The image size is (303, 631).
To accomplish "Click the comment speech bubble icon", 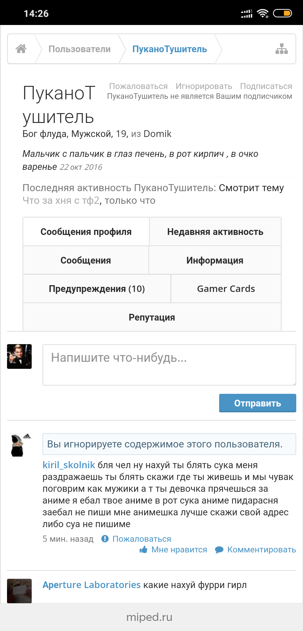I will point(219,550).
